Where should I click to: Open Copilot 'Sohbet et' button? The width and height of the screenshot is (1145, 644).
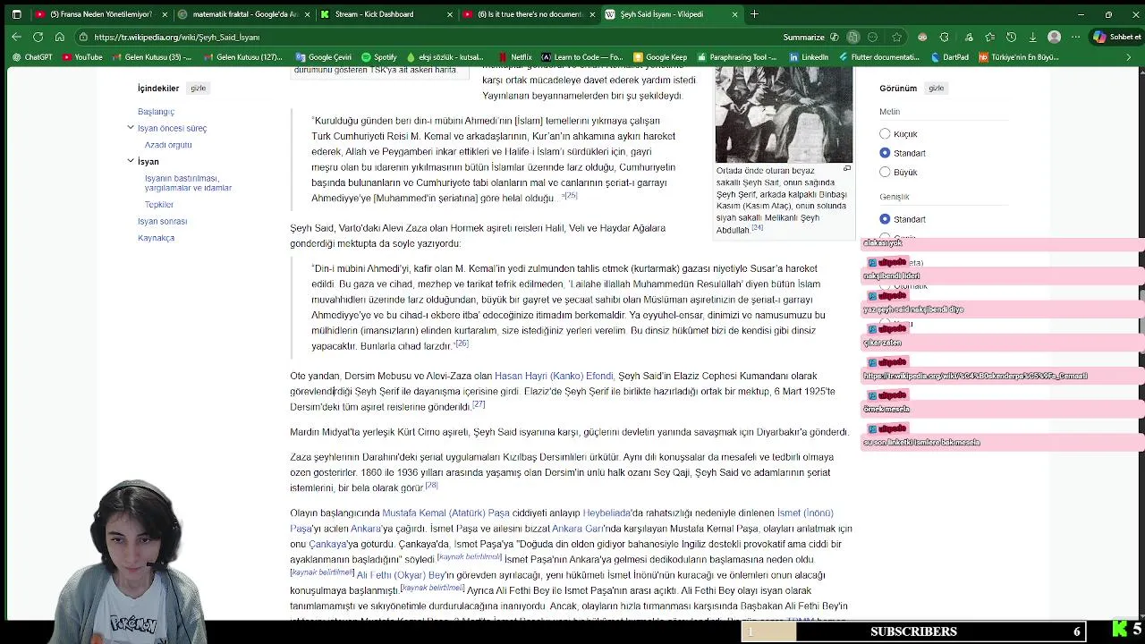pyautogui.click(x=1117, y=37)
